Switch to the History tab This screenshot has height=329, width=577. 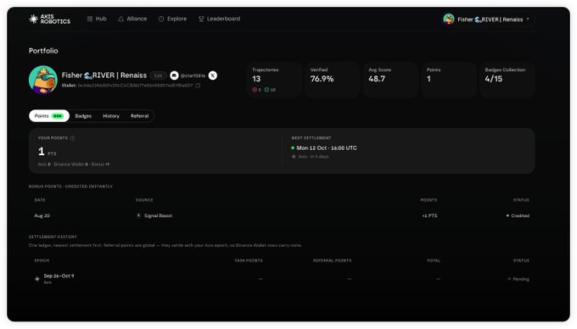[111, 116]
